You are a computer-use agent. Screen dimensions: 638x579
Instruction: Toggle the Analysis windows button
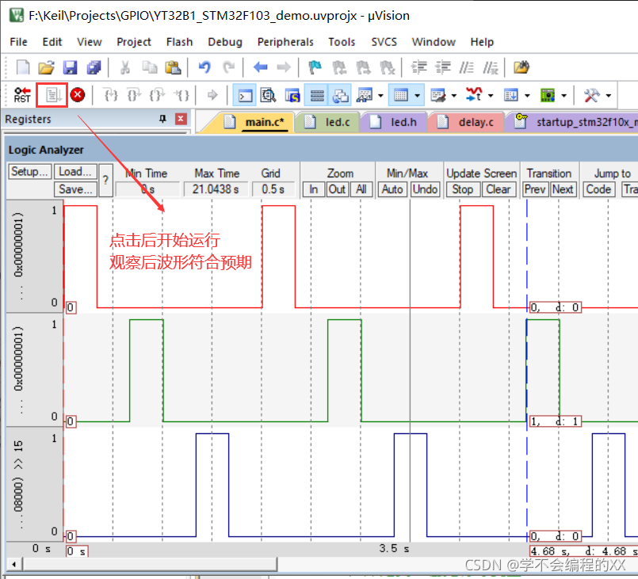coord(474,95)
